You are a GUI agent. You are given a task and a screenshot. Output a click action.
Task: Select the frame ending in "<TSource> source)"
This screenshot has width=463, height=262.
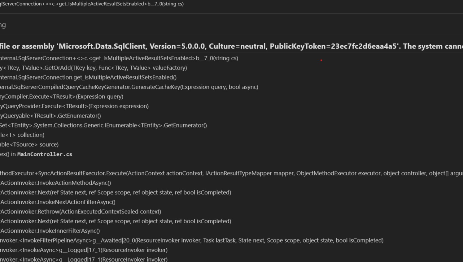click(x=29, y=144)
